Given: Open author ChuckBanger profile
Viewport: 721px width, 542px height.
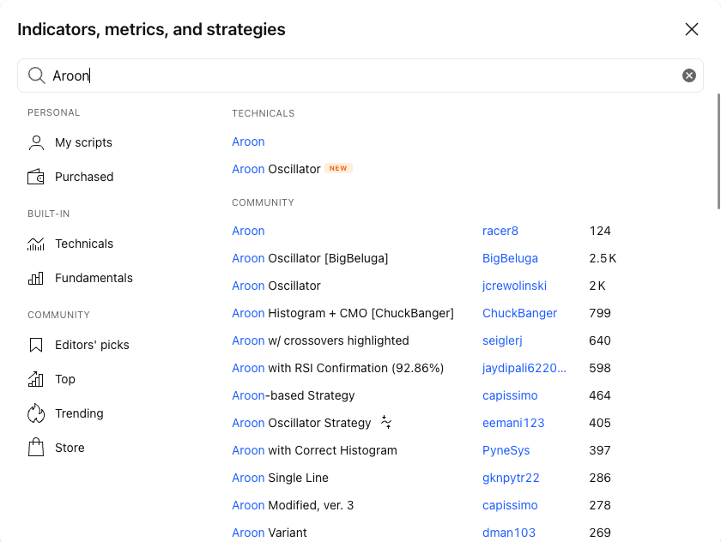Looking at the screenshot, I should (x=519, y=313).
